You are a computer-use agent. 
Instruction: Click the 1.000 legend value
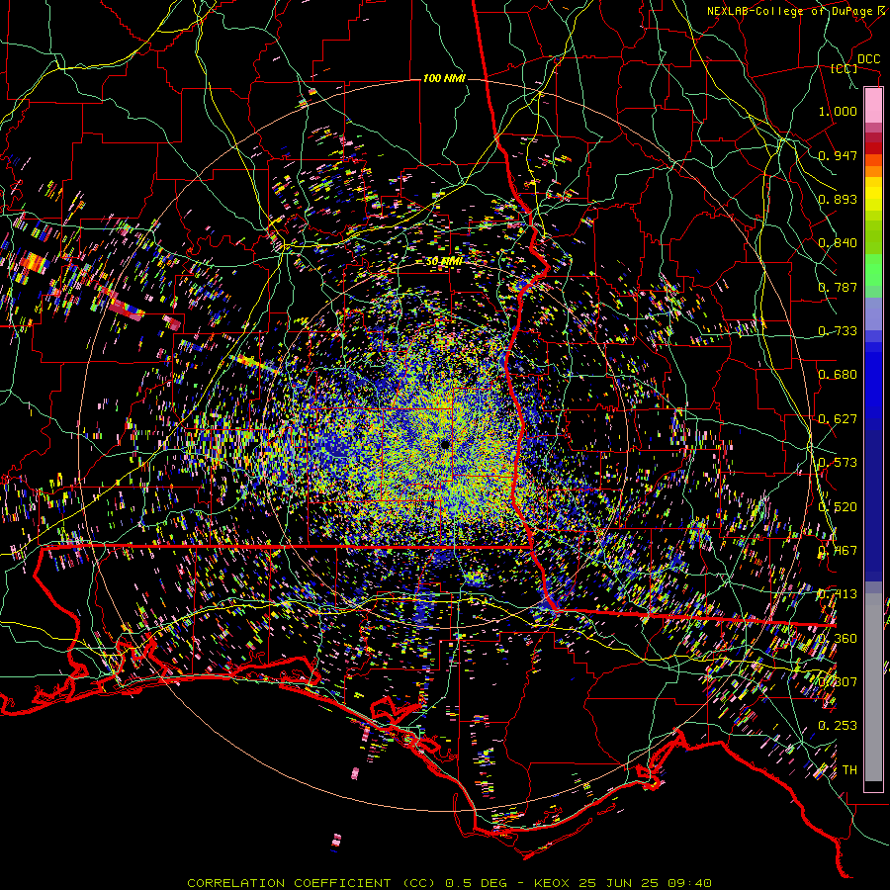pyautogui.click(x=838, y=111)
